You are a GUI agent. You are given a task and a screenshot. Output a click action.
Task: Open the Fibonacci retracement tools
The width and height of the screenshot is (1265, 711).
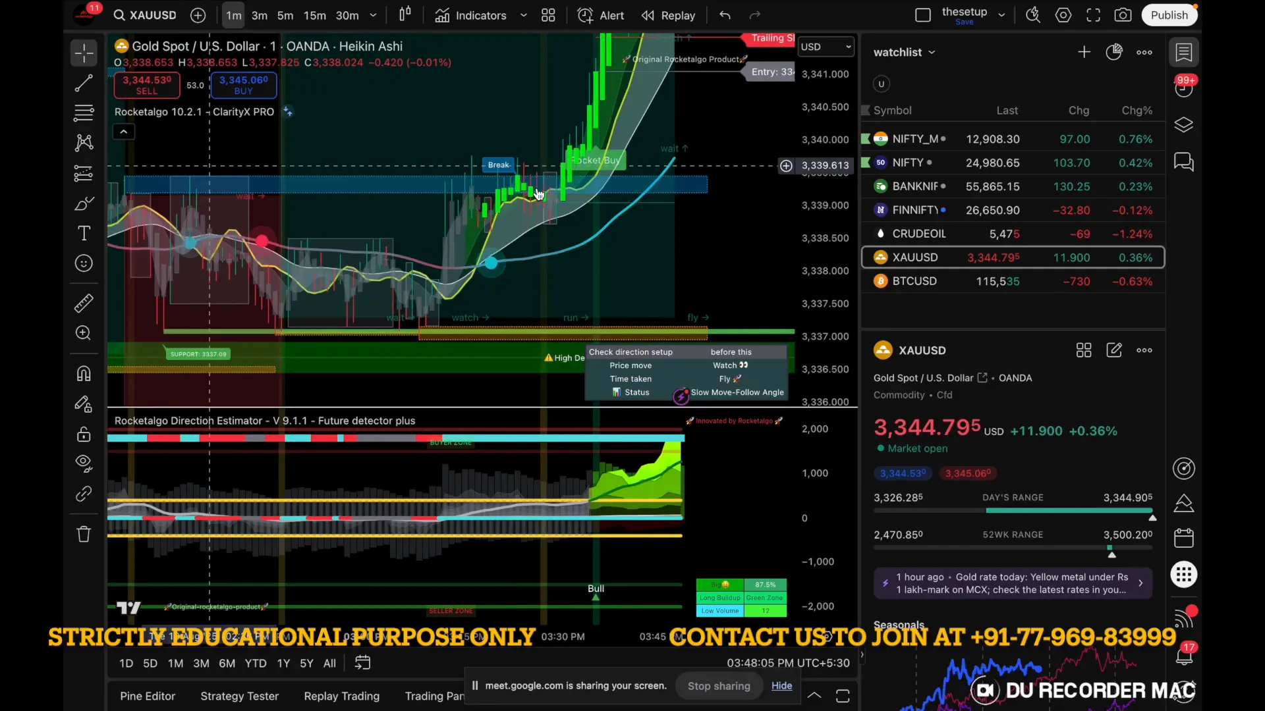84,113
